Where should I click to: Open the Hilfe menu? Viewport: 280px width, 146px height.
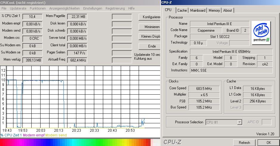click(131, 8)
